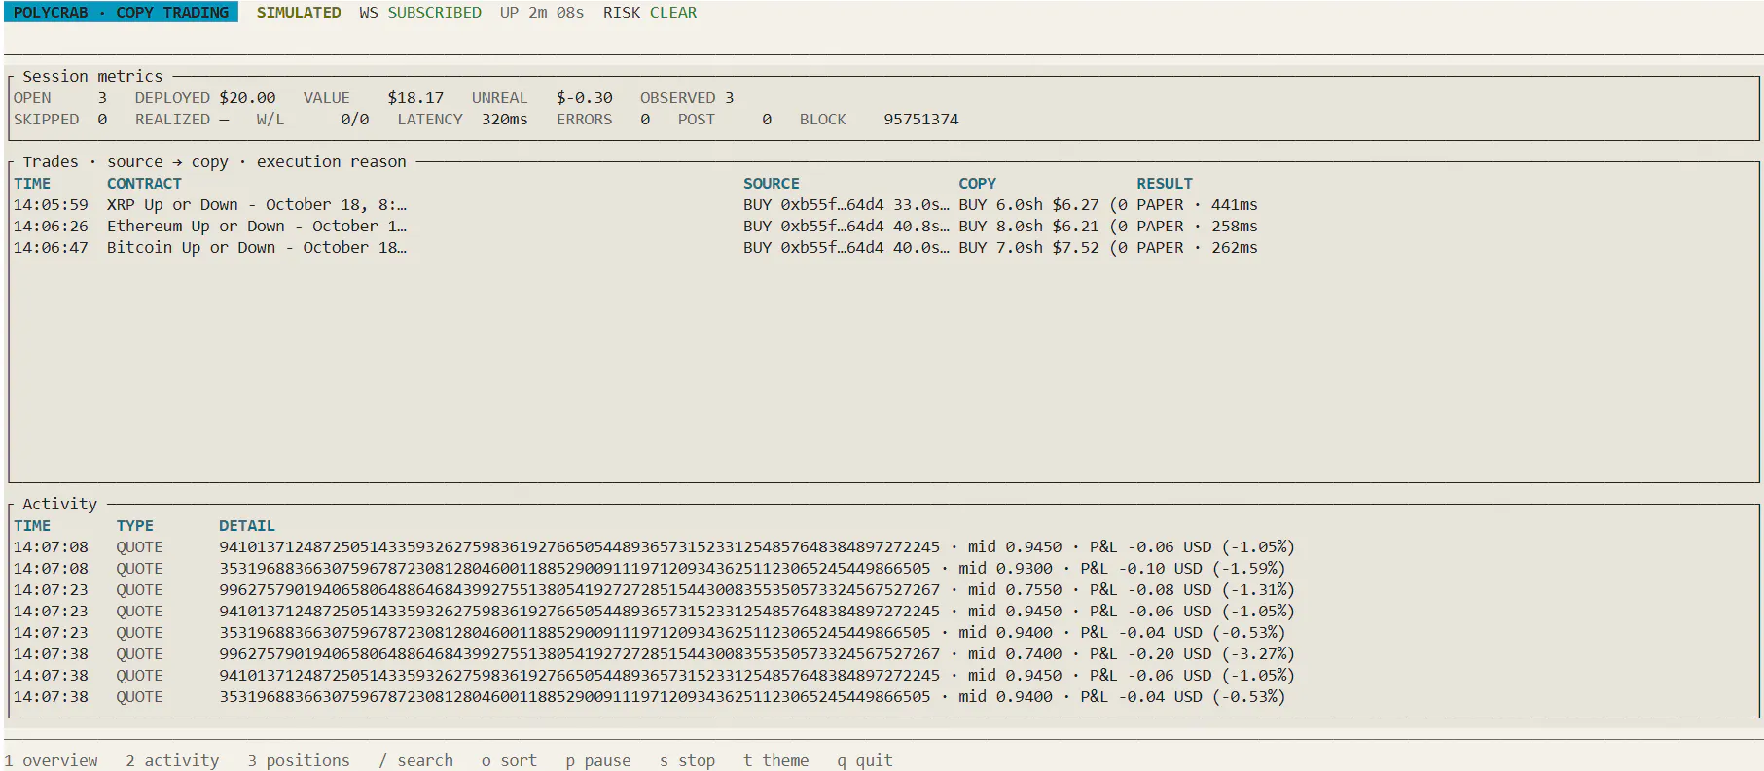1764x771 pixels.
Task: Click the RESULT column header in Trades
Action: point(1165,184)
